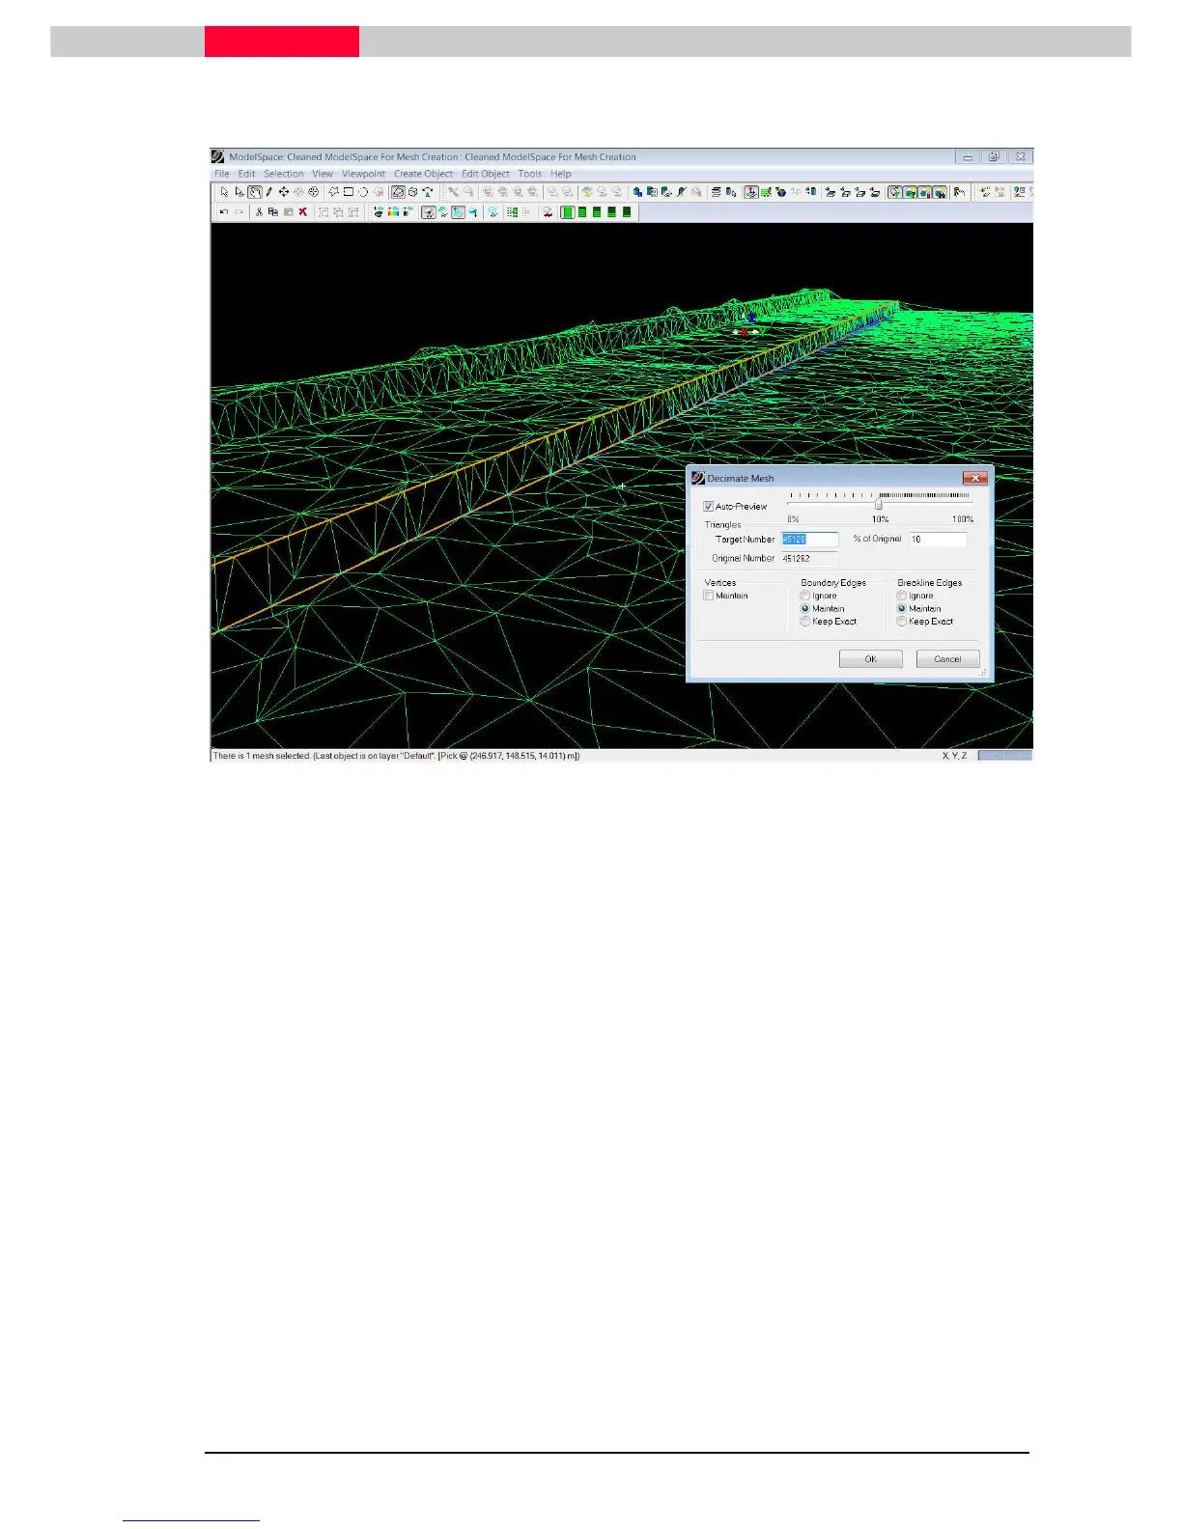Open the layers stack icon
Image resolution: width=1182 pixels, height=1529 pixels.
pyautogui.click(x=717, y=192)
